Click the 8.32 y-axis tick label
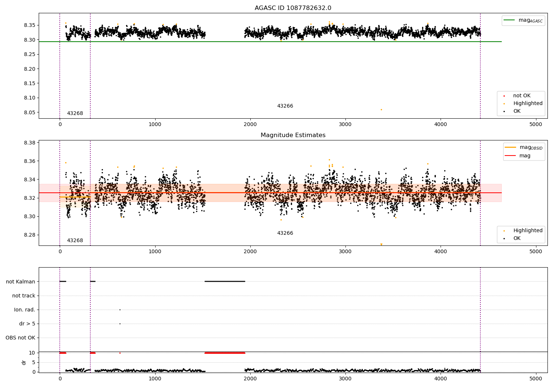The image size is (553, 387). click(30, 198)
